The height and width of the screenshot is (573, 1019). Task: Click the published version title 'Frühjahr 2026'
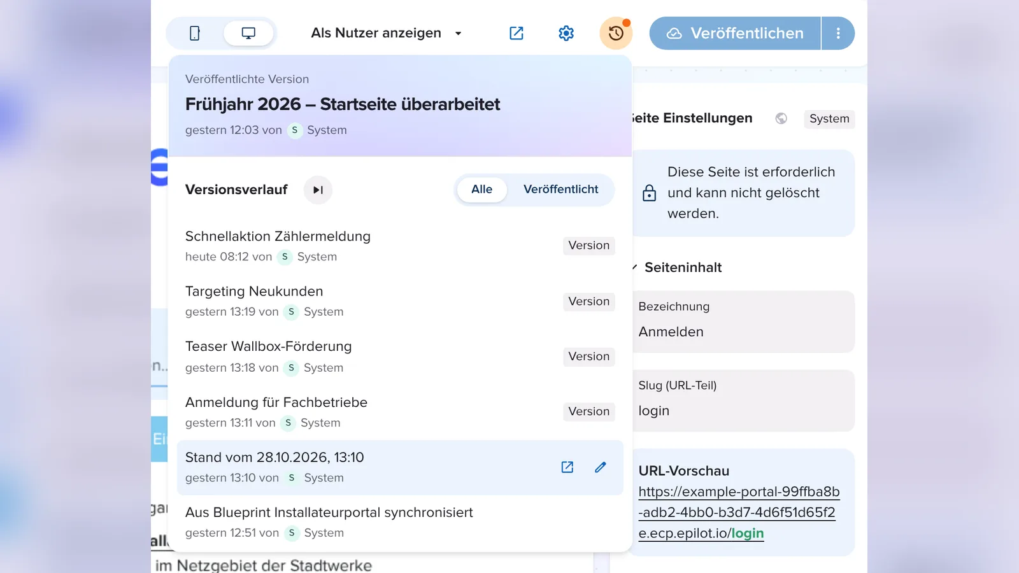(x=343, y=104)
